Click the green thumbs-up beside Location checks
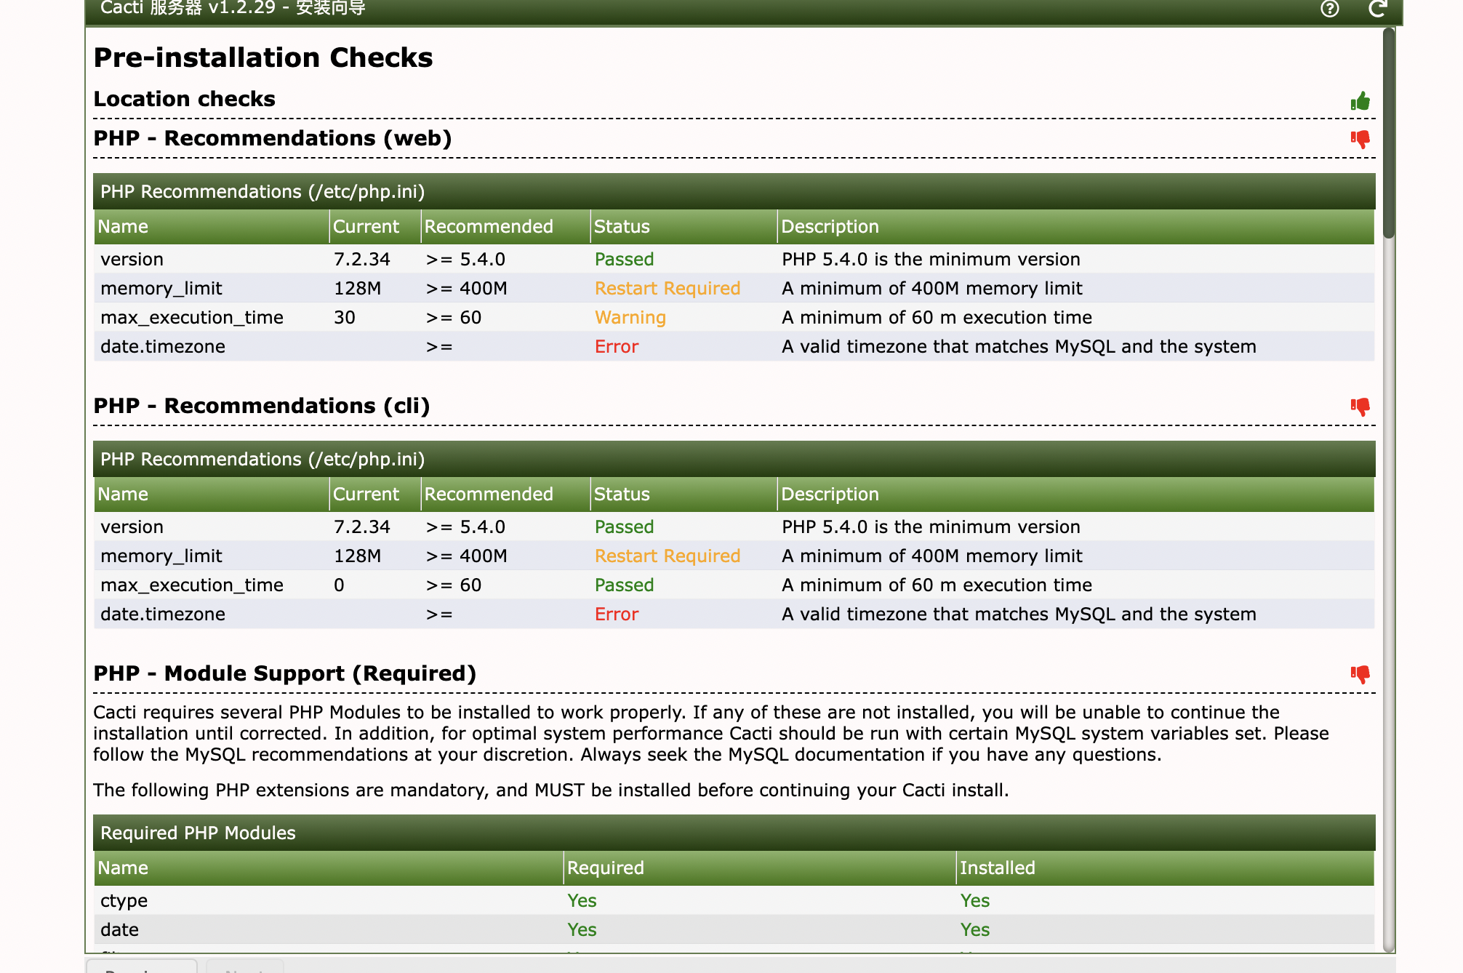 pyautogui.click(x=1360, y=101)
